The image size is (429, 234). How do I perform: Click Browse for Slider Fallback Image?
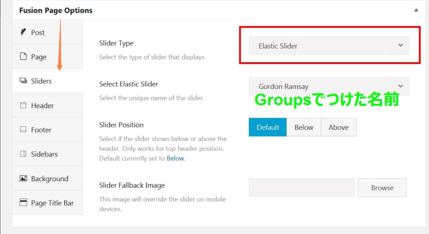382,188
